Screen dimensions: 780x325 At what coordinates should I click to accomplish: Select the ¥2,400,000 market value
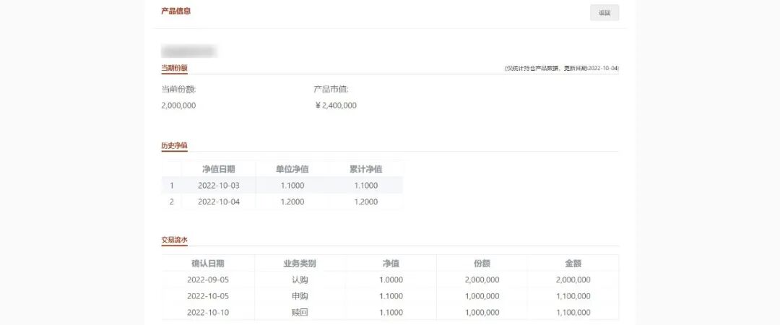point(336,105)
